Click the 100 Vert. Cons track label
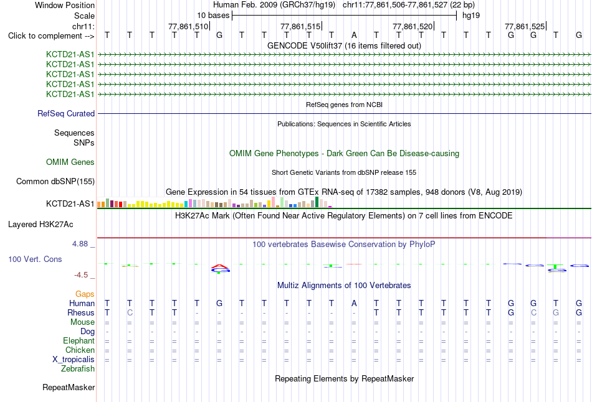Screen dimensions: 592x402 click(35, 259)
